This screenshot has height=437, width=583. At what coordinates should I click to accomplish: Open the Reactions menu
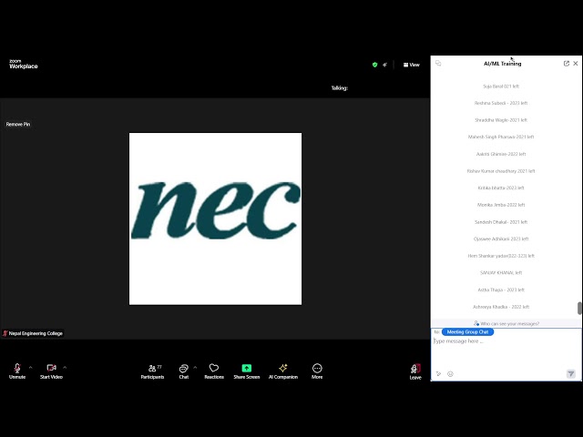pyautogui.click(x=214, y=371)
